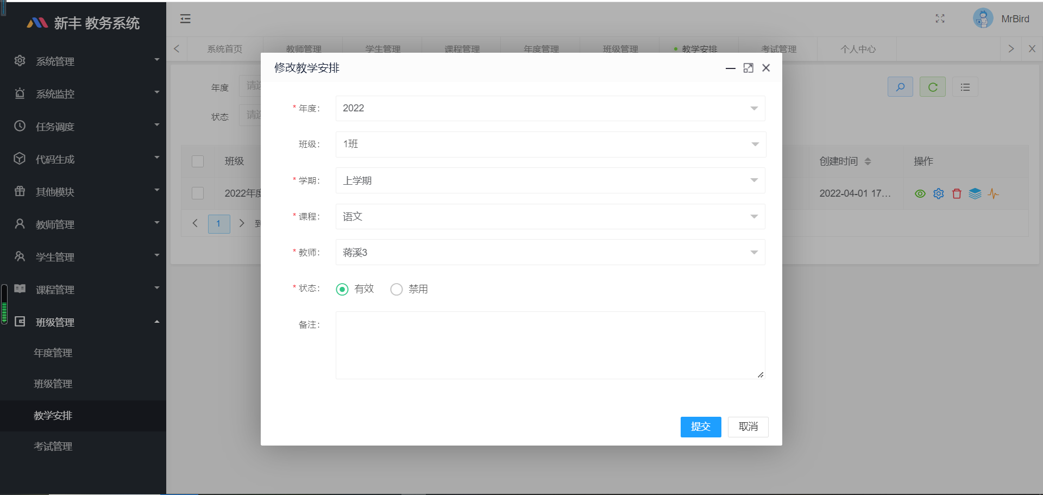
Task: Close tabs with the X icon
Action: (1032, 49)
